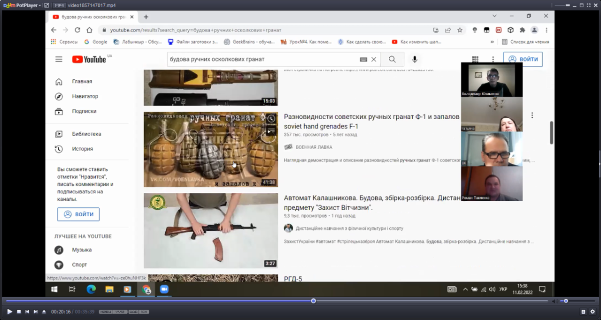Open РГД-5 video title link
601x320 pixels.
point(293,279)
